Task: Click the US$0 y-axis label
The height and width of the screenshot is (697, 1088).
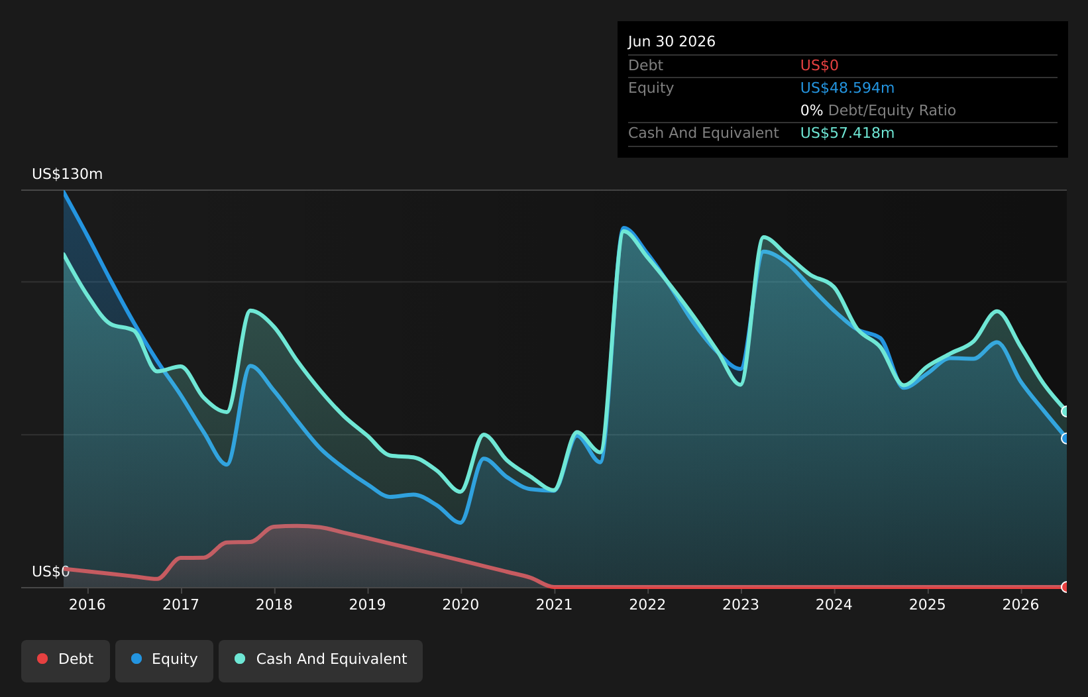Action: [x=51, y=572]
